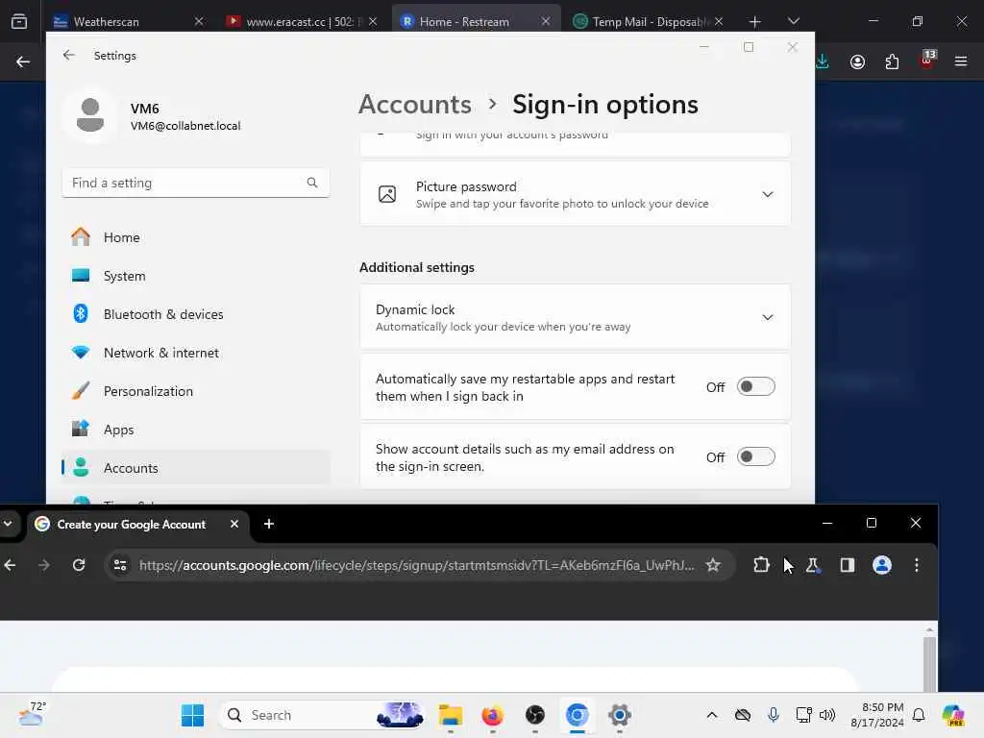Click Firefox back navigation arrow
Viewport: 984px width, 738px height.
[x=23, y=61]
